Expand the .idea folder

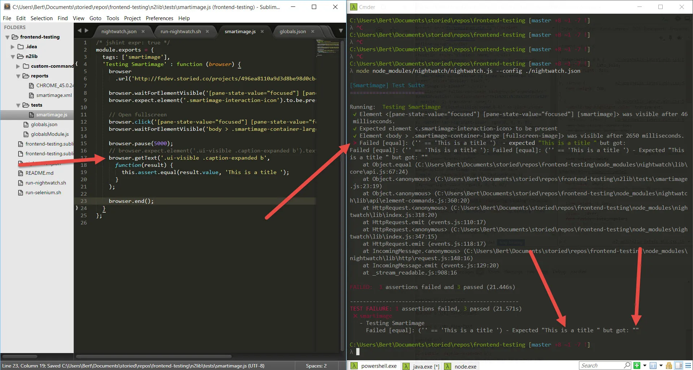click(13, 47)
